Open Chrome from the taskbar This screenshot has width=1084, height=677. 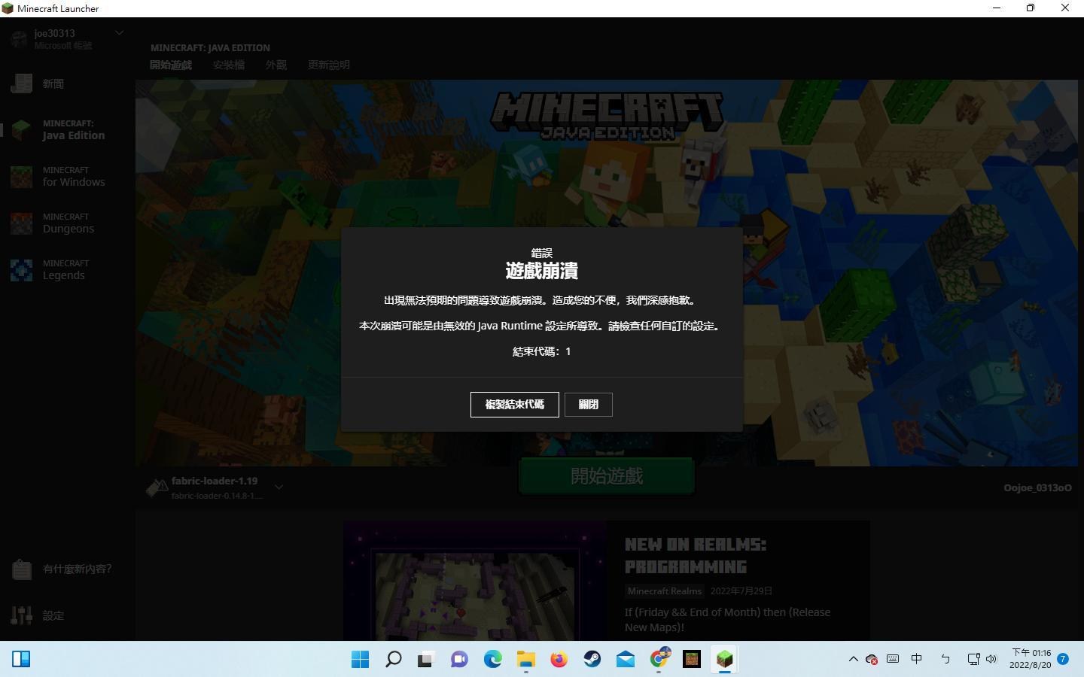[x=659, y=660]
